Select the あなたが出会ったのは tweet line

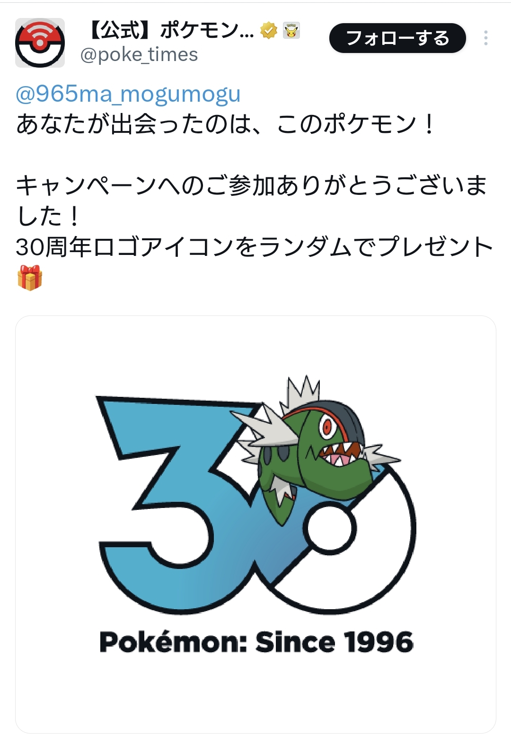[x=225, y=124]
